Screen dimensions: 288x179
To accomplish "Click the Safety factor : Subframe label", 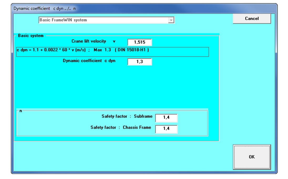I will click(127, 116).
